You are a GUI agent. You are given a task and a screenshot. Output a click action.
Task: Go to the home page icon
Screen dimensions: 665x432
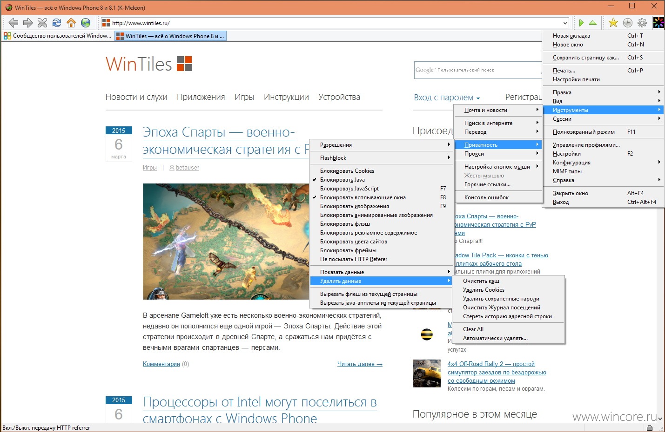click(71, 23)
